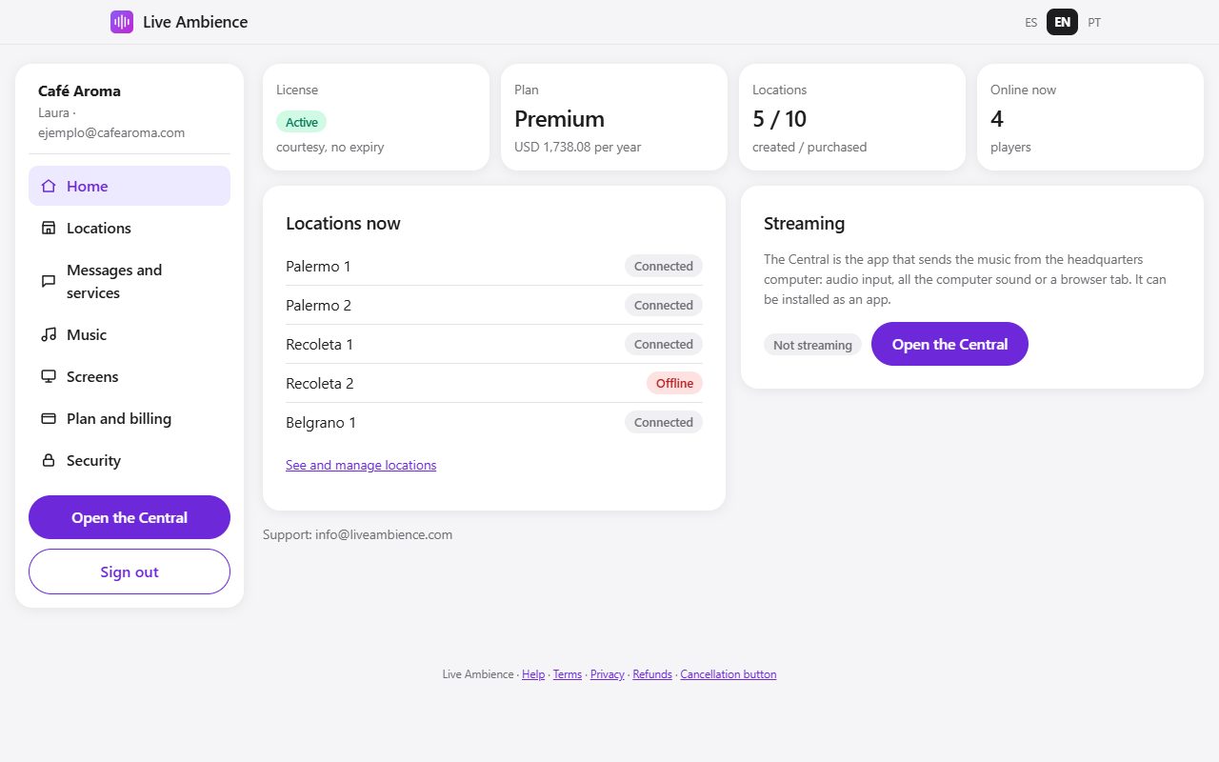The width and height of the screenshot is (1219, 762).
Task: Open the Home menu item
Action: pos(130,186)
